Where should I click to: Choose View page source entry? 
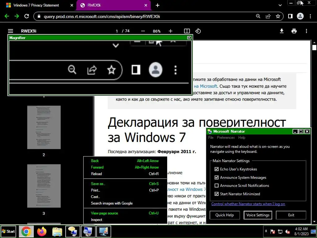(125, 213)
